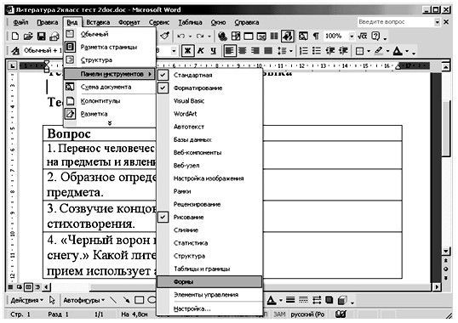Open font color dropdown arrow
The width and height of the screenshot is (458, 323).
point(407,52)
